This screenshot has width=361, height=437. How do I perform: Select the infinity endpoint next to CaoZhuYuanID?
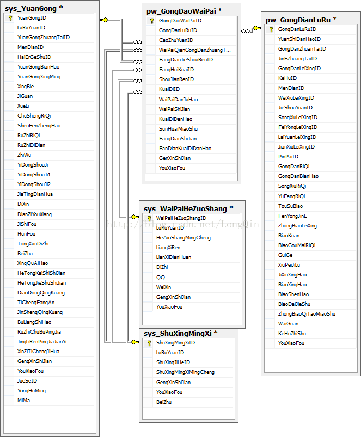coord(138,42)
